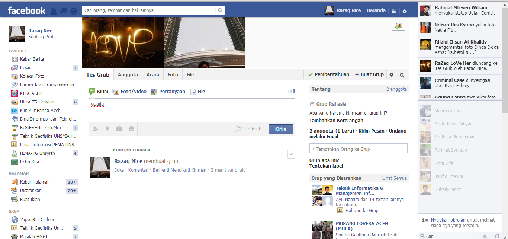Open the File group tab
The image size is (508, 239).
[190, 75]
